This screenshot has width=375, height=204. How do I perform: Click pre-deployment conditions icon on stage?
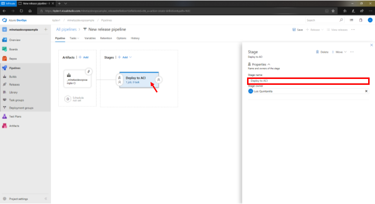tap(120, 79)
